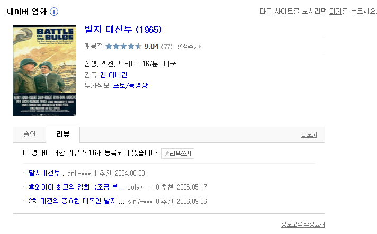Open review 후와아아 최고의 영화!
The width and height of the screenshot is (377, 234).
coord(76,187)
